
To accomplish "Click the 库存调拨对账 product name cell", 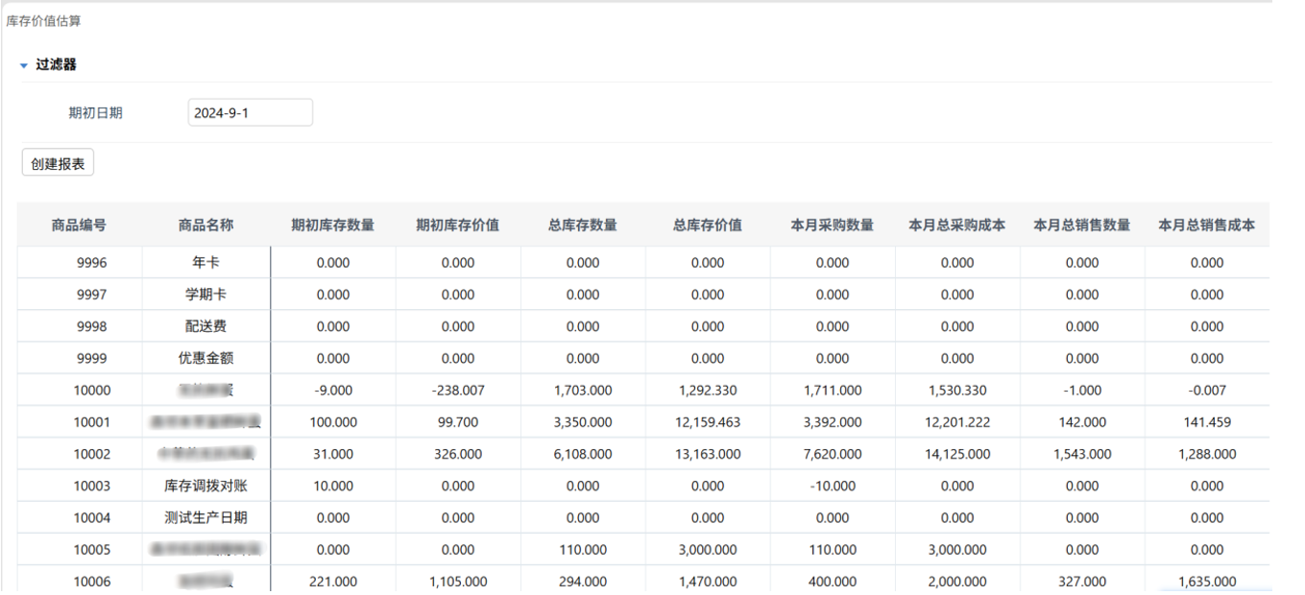I will (x=206, y=486).
